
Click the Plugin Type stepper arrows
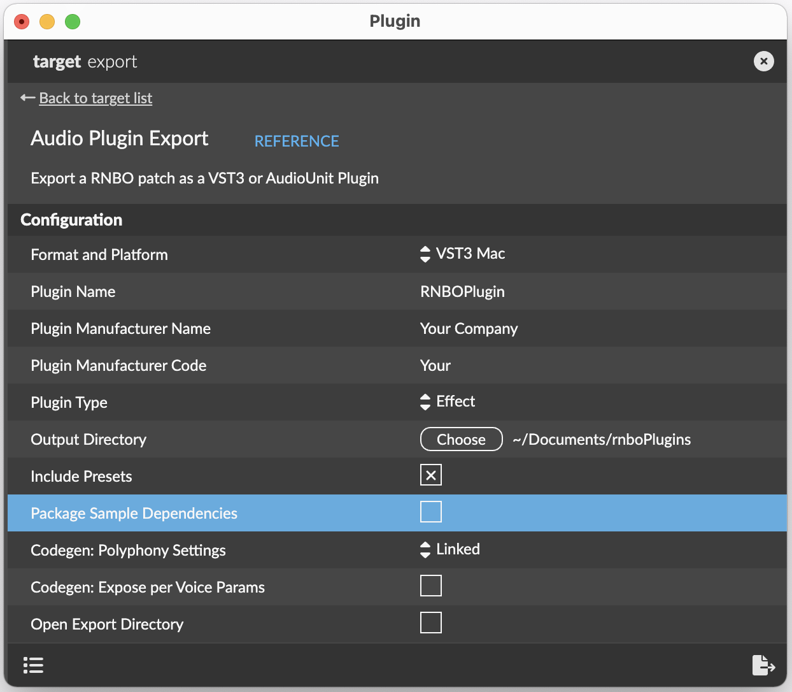pos(425,401)
